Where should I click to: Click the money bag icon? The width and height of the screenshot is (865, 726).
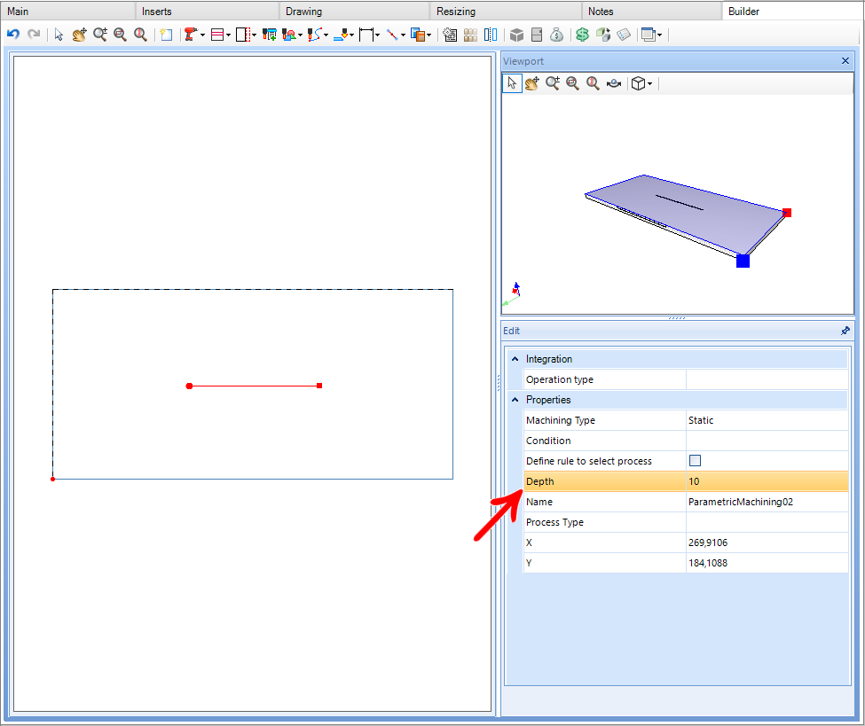[x=556, y=35]
